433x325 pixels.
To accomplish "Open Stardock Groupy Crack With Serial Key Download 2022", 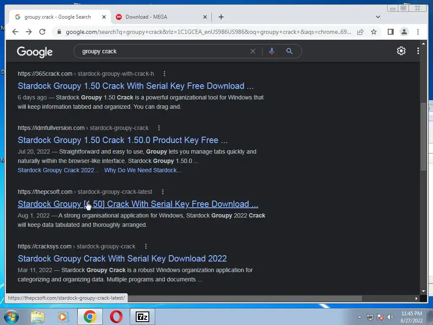I will coord(122,259).
